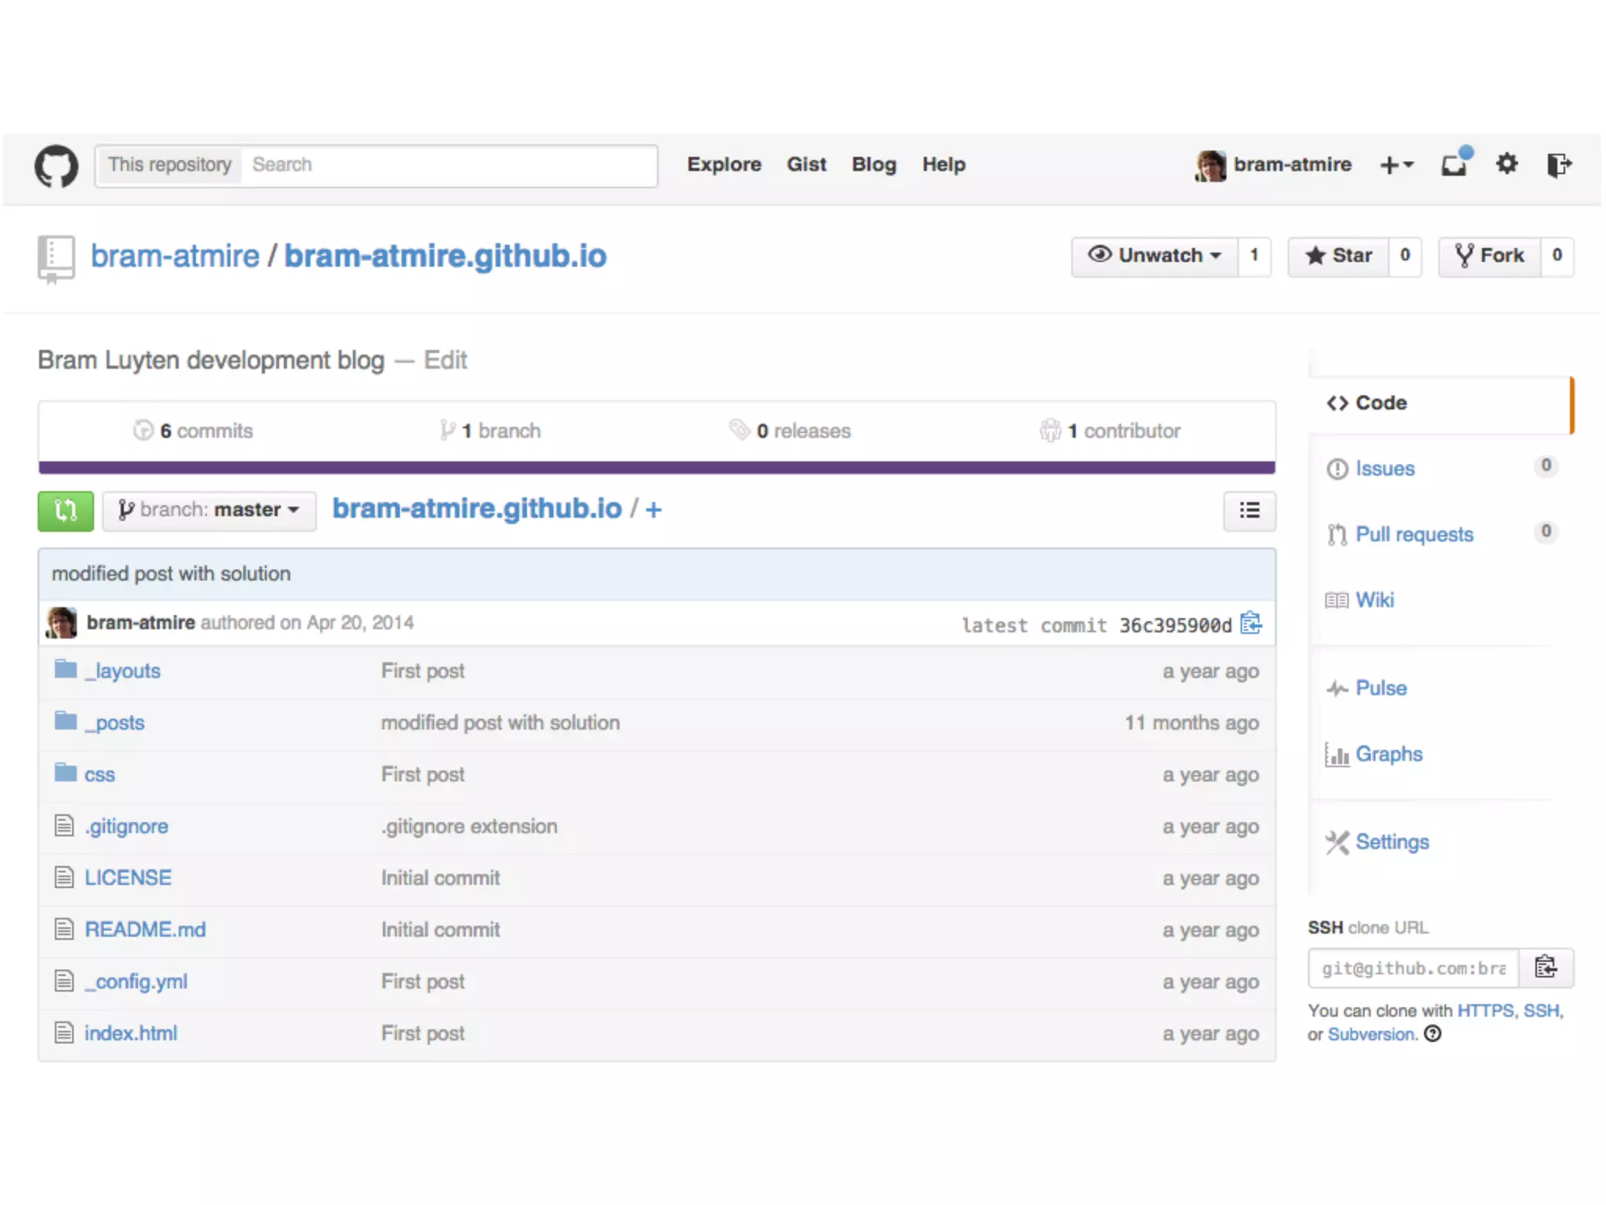This screenshot has height=1205, width=1606.
Task: Go to Pull requests section
Action: click(x=1414, y=534)
